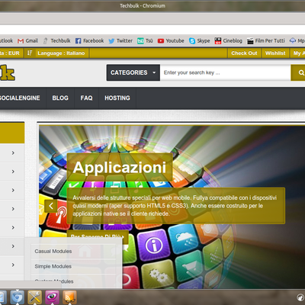Image resolution: width=305 pixels, height=305 pixels.
Task: Open the Youtube bookmark
Action: point(171,40)
